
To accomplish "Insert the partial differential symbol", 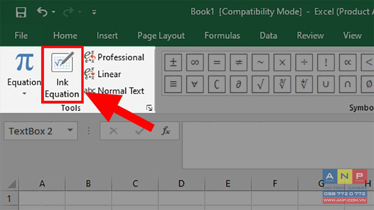I will click(238, 84).
